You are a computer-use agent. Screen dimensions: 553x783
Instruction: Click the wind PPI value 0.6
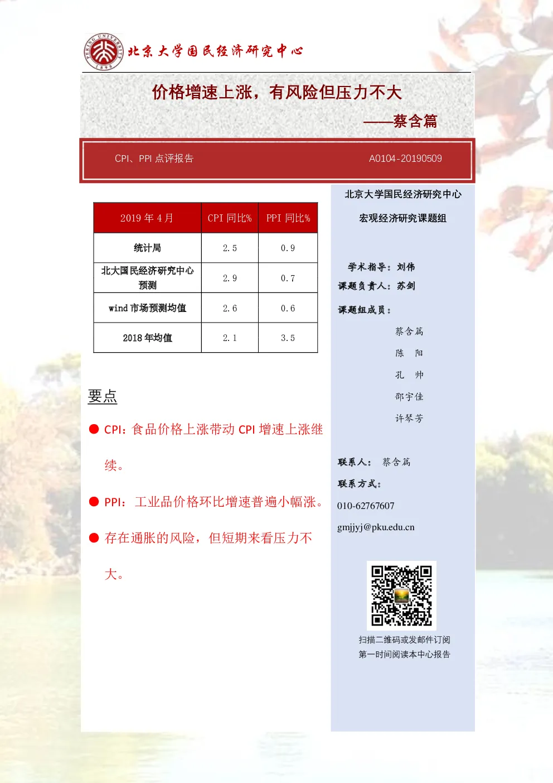(288, 309)
